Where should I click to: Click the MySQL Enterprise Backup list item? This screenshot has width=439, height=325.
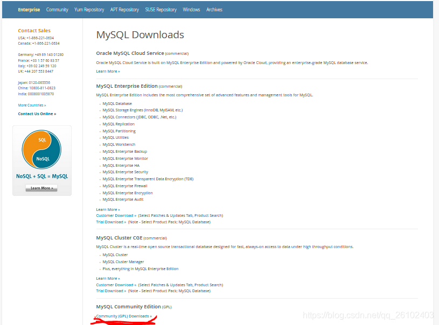coord(124,151)
